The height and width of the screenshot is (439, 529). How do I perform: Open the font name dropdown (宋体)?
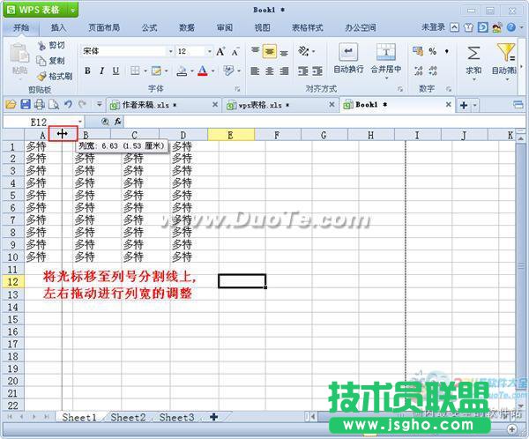171,51
